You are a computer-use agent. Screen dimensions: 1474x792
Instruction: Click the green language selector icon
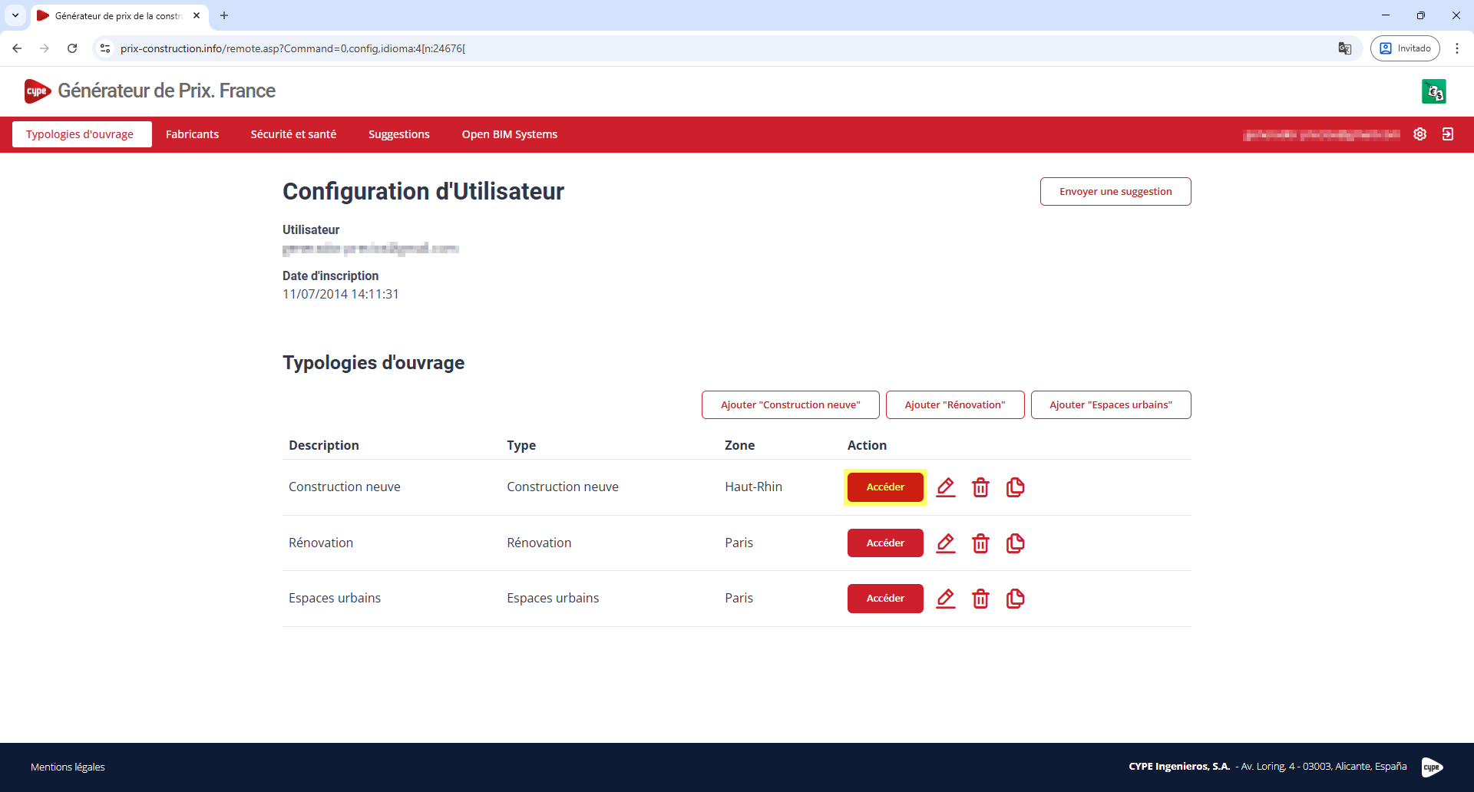1433,91
